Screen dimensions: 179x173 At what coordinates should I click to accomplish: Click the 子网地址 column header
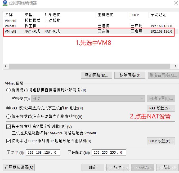click(x=158, y=15)
